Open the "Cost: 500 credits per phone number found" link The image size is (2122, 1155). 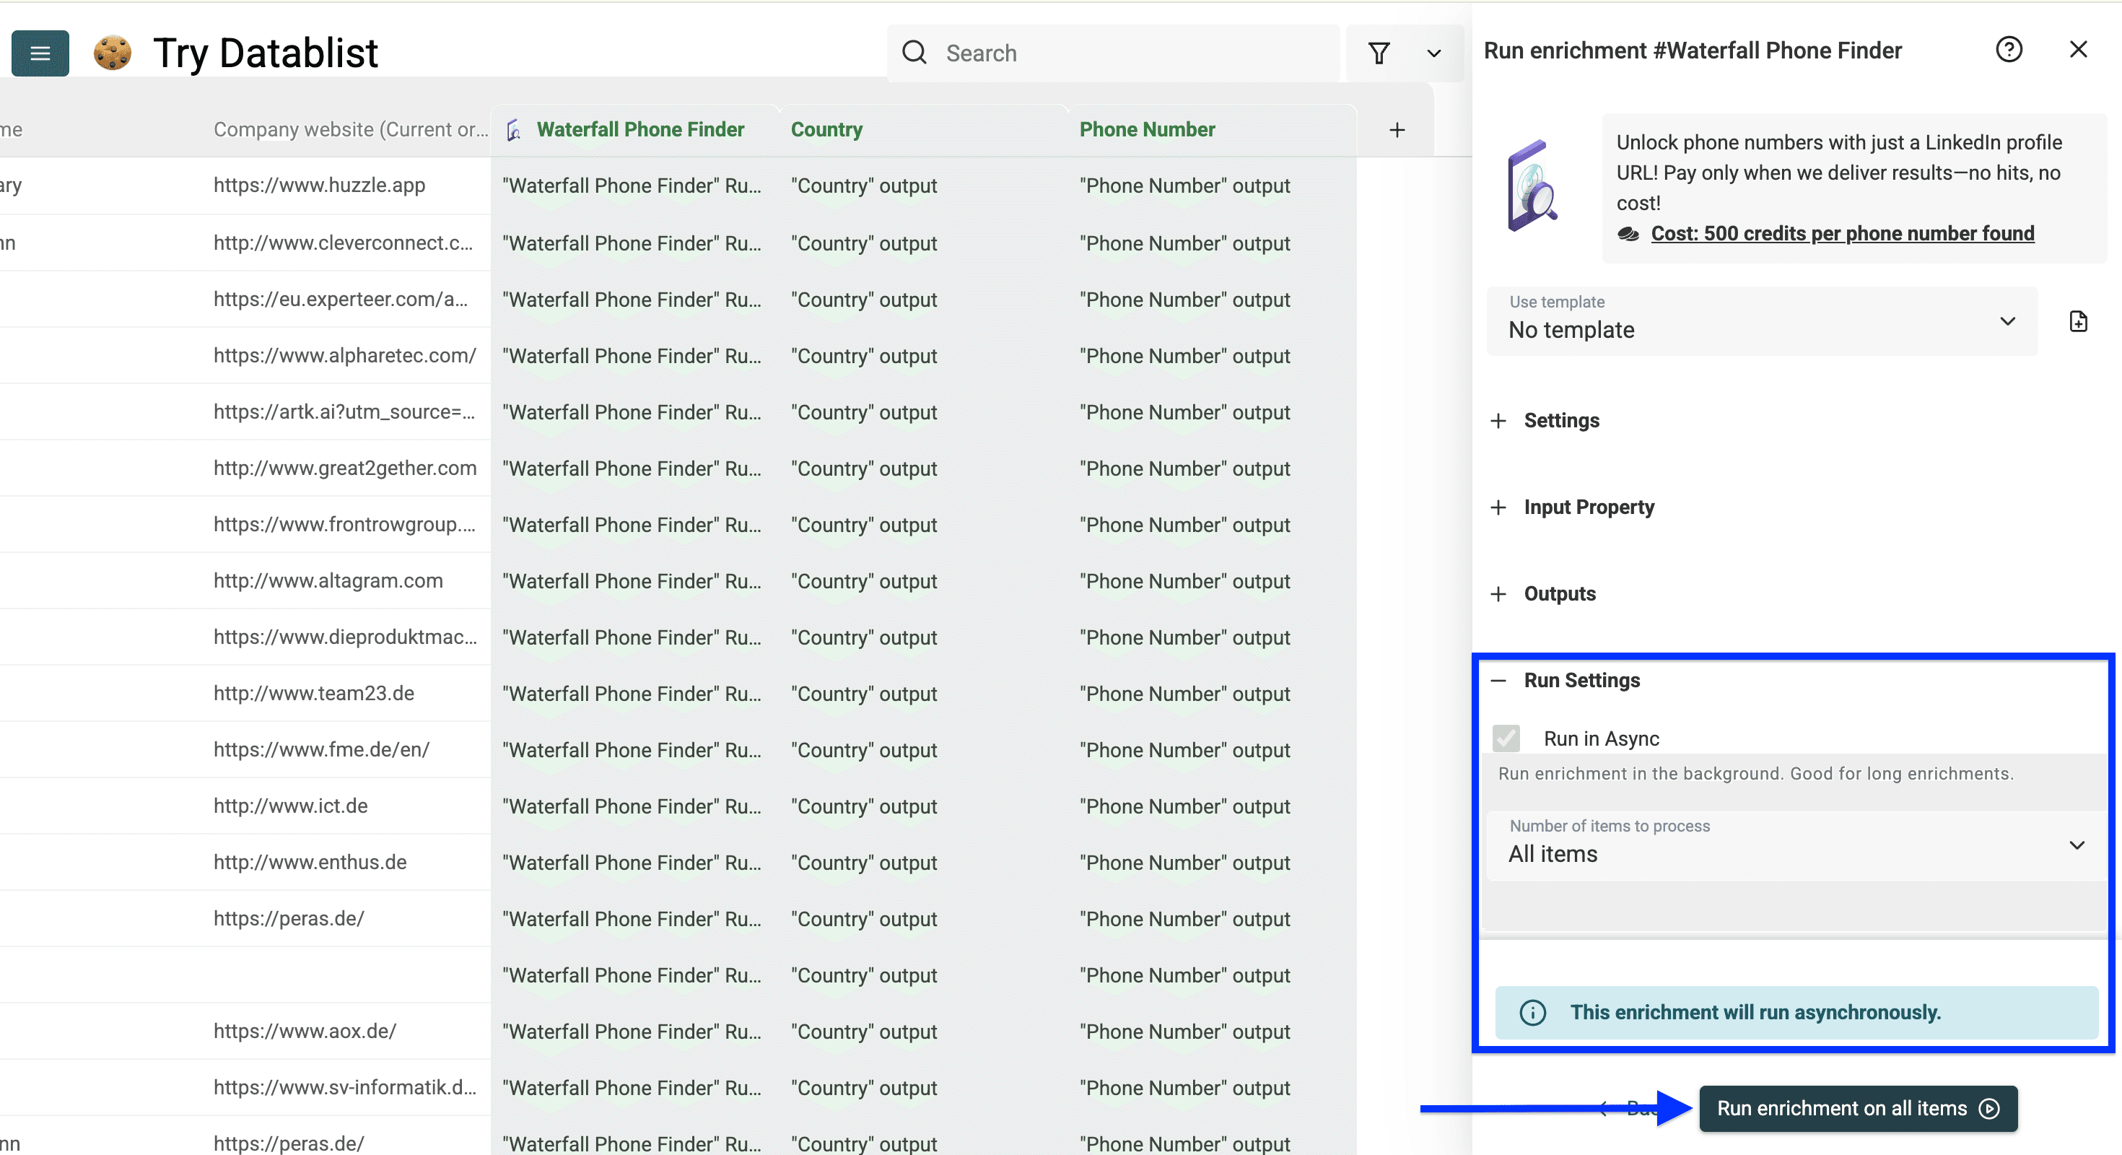coord(1842,234)
